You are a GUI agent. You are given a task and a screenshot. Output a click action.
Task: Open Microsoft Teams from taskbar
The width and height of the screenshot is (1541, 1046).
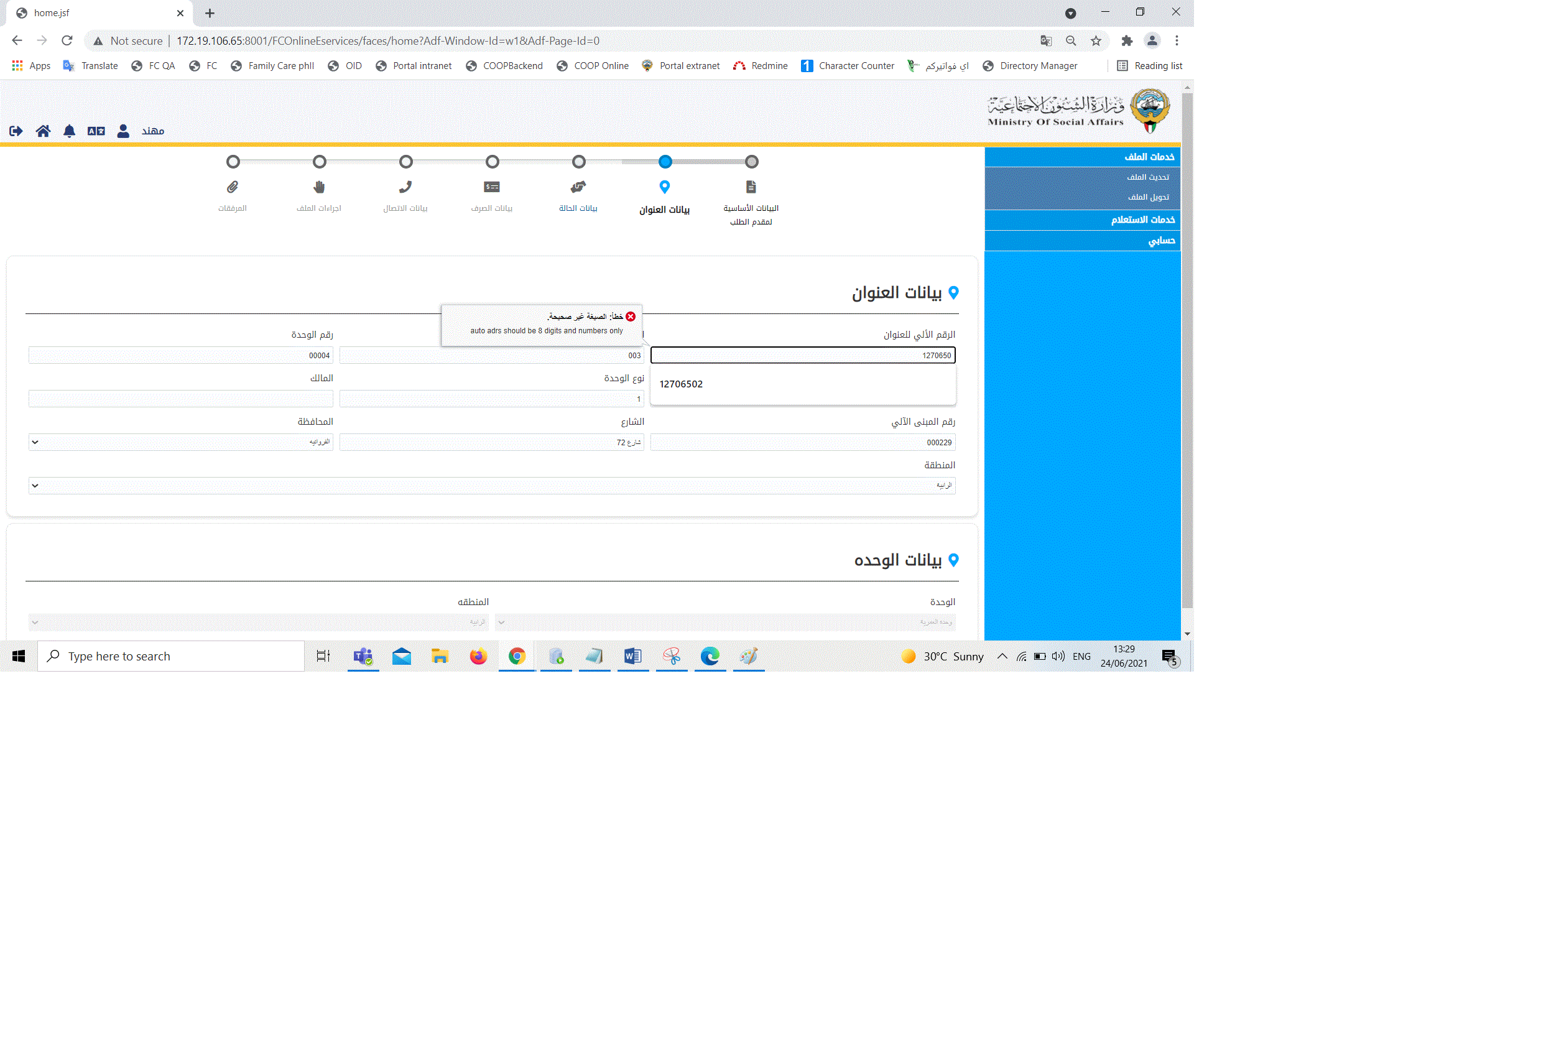point(363,657)
